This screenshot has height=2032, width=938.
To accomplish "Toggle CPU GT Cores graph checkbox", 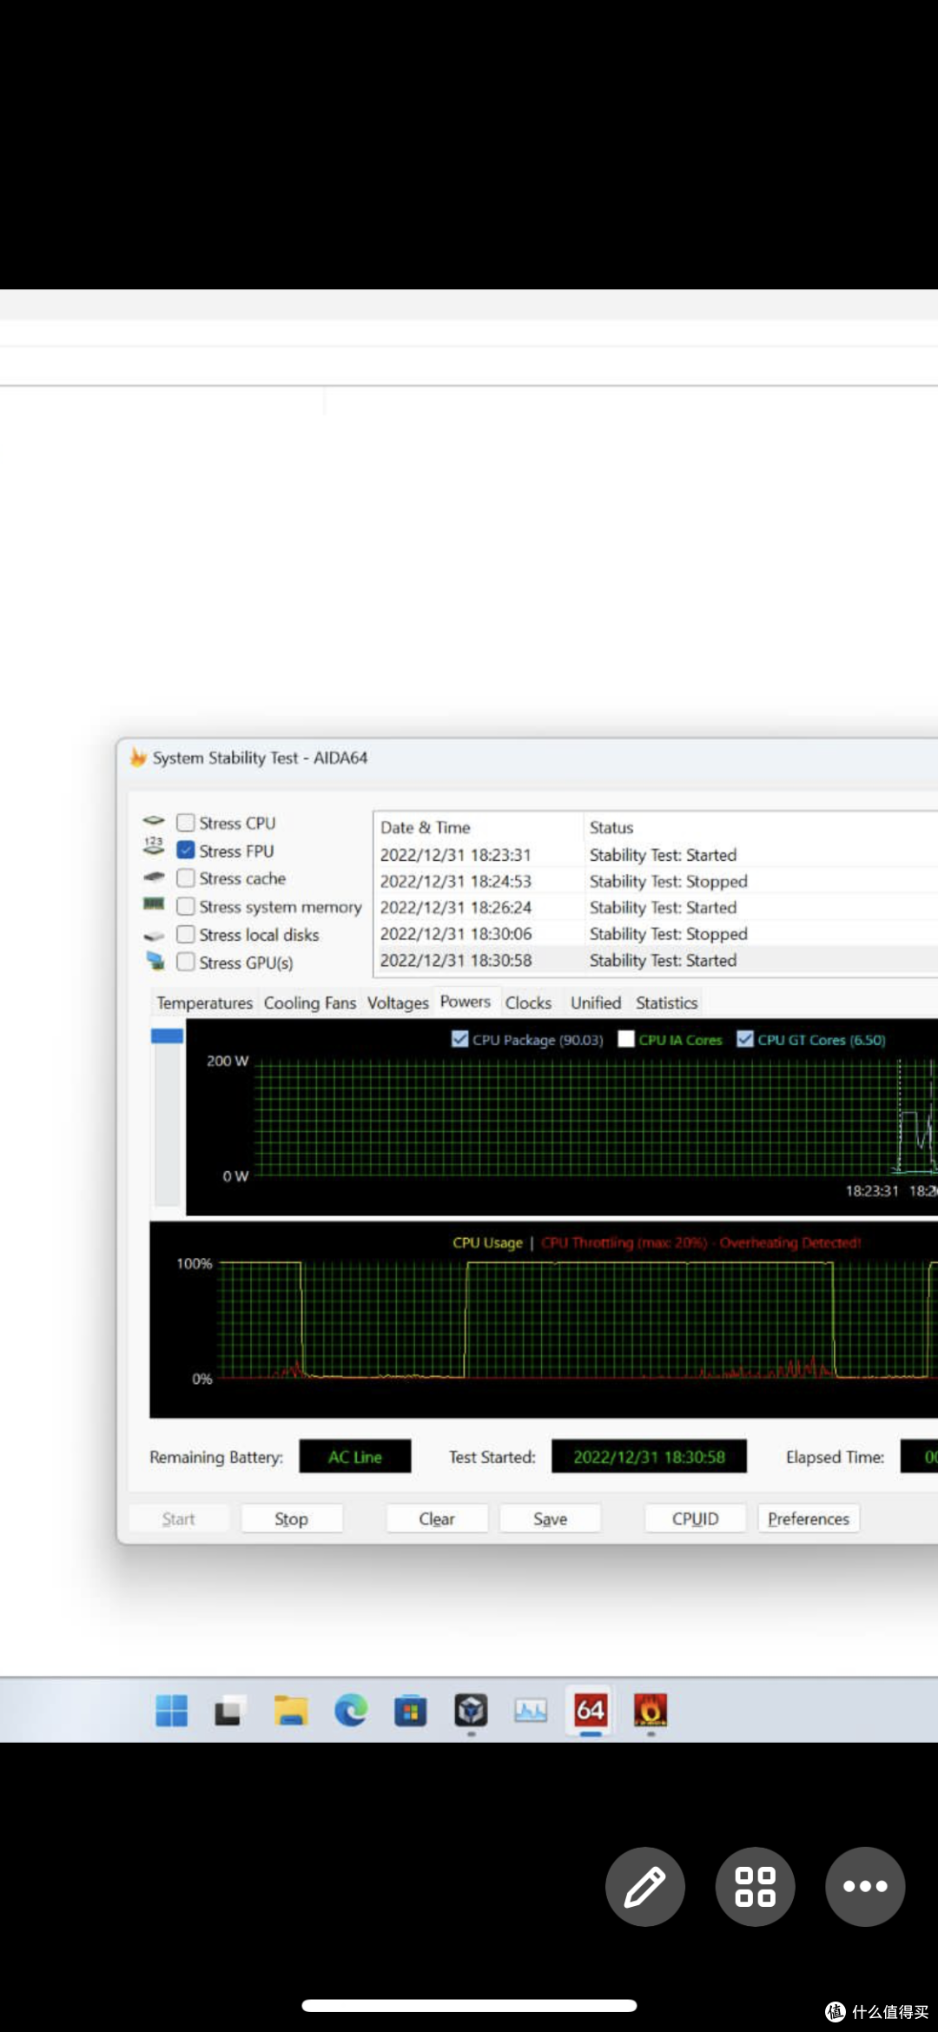I will coord(745,1039).
